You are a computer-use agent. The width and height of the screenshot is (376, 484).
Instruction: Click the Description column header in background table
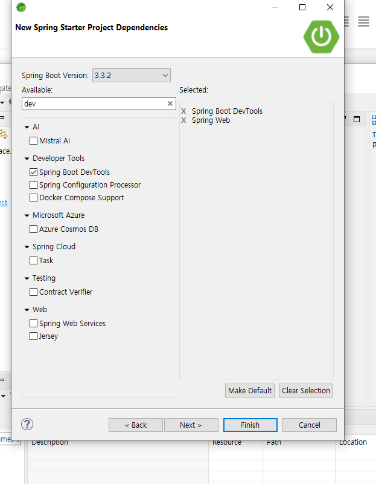tap(49, 442)
